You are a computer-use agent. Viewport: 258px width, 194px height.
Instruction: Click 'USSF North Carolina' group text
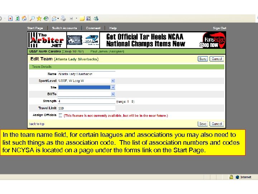45,51
